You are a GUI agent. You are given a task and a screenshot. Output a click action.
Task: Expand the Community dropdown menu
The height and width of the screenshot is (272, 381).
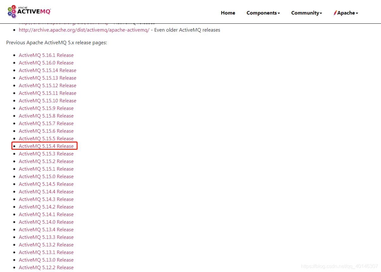pyautogui.click(x=307, y=13)
